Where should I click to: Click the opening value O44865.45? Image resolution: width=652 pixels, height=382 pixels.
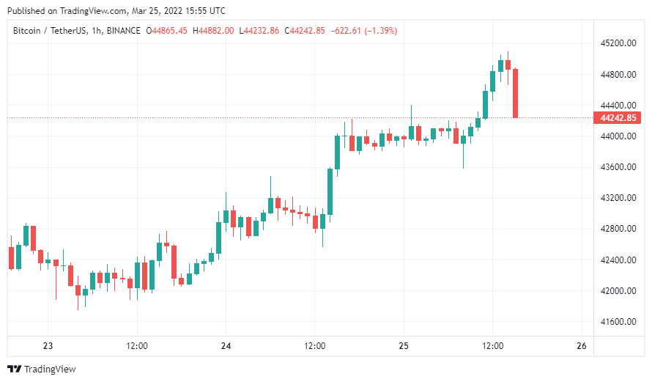coord(167,31)
